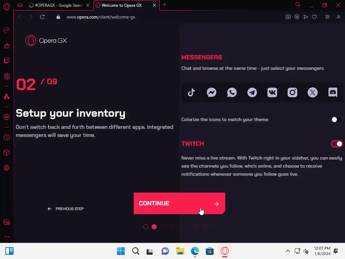Screen dimensions: 345x259
Task: Select the WhatsApp messenger icon
Action: [232, 92]
